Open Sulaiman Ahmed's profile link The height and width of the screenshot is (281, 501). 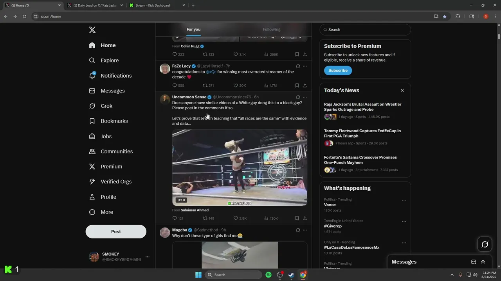click(x=195, y=210)
